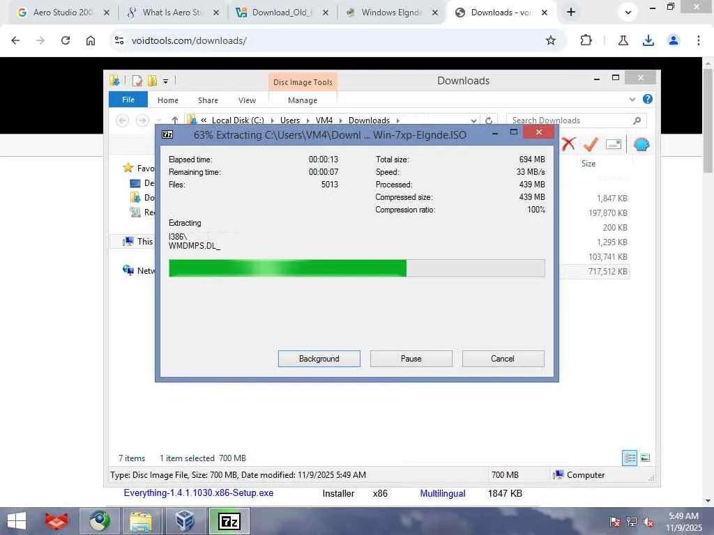This screenshot has width=714, height=535.
Task: Open the Share ribbon tab
Action: (x=208, y=100)
